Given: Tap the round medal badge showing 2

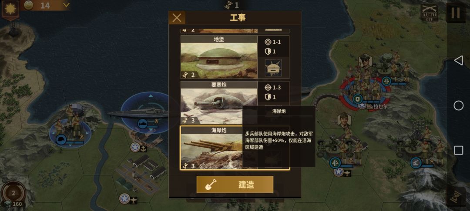Looking at the screenshot, I should click(13, 193).
